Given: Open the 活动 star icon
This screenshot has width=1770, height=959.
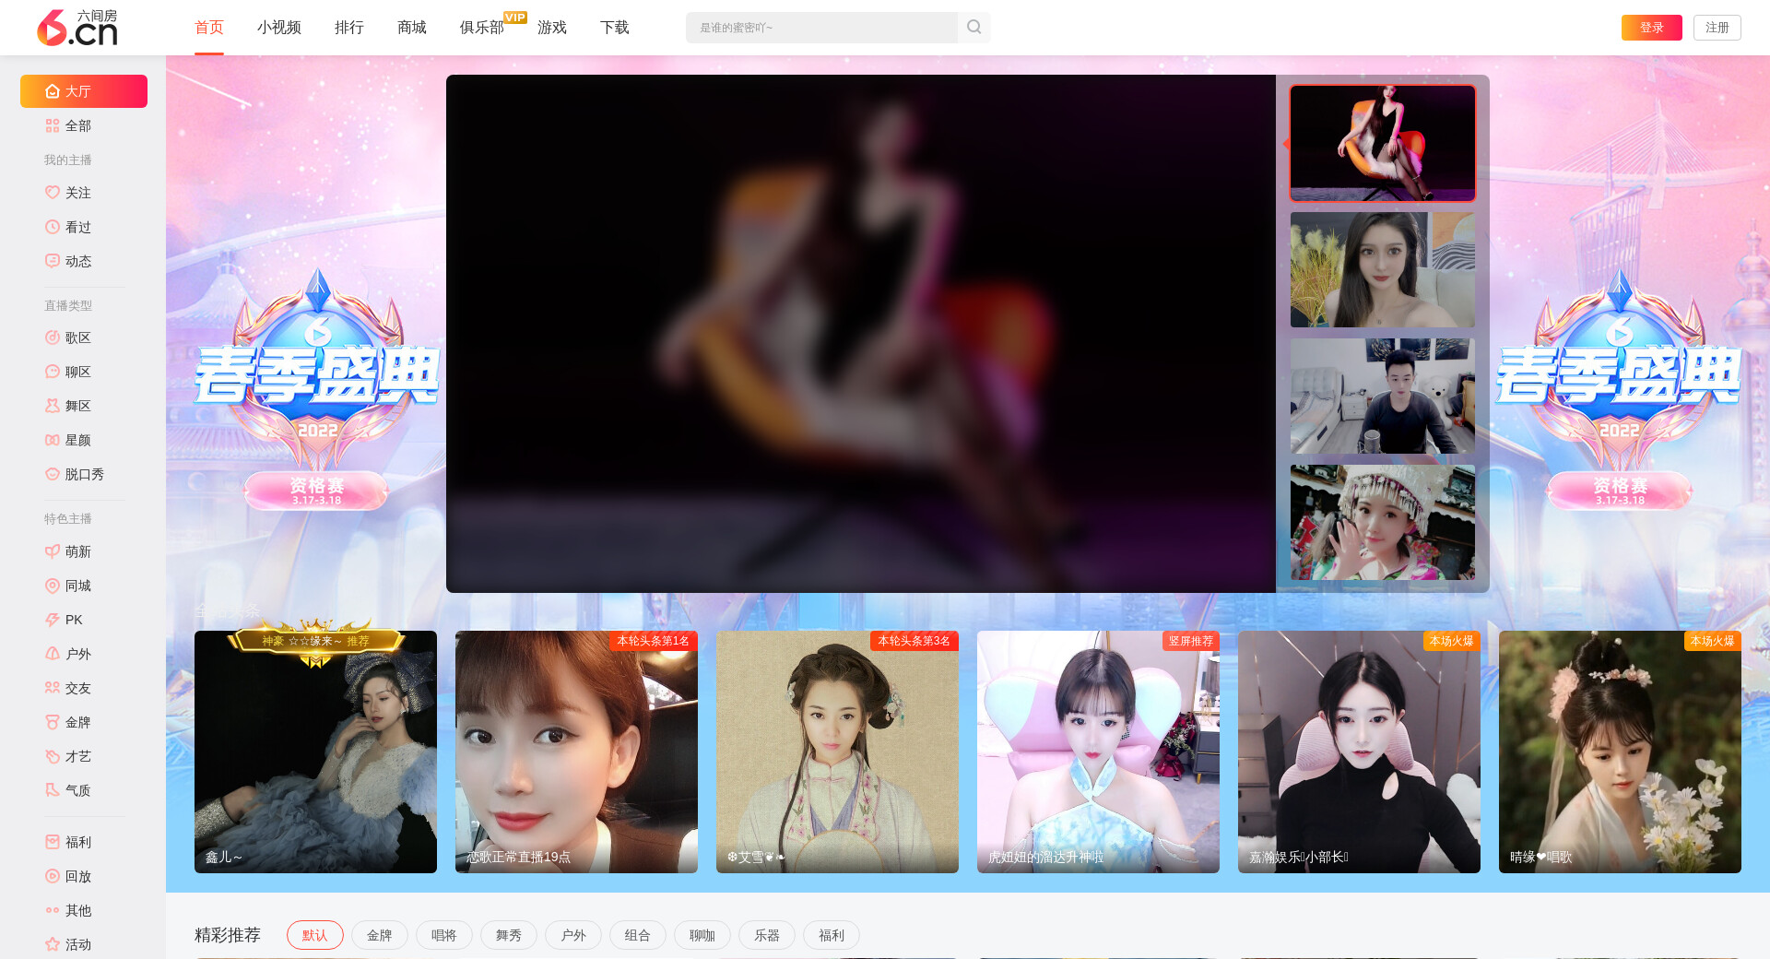Looking at the screenshot, I should point(53,944).
